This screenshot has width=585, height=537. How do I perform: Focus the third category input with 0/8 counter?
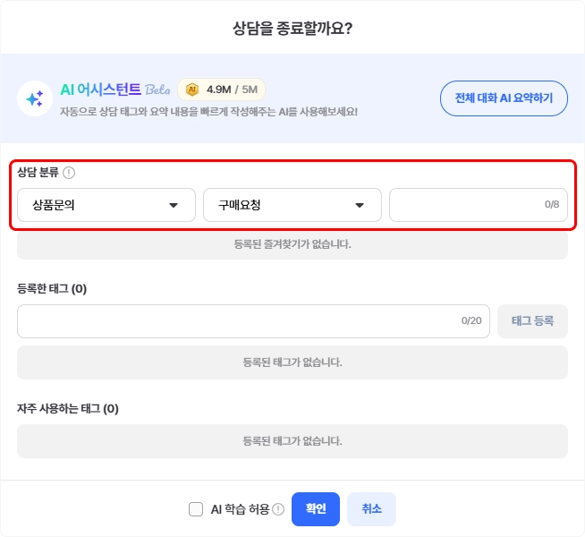(x=465, y=205)
